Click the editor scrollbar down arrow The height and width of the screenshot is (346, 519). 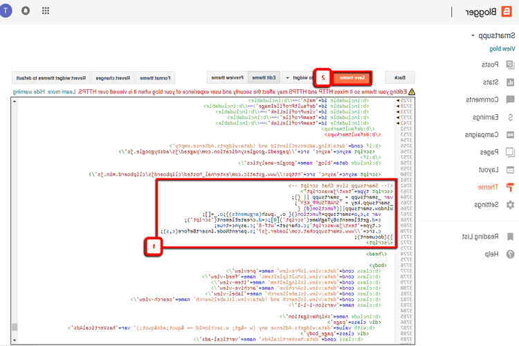click(x=15, y=340)
